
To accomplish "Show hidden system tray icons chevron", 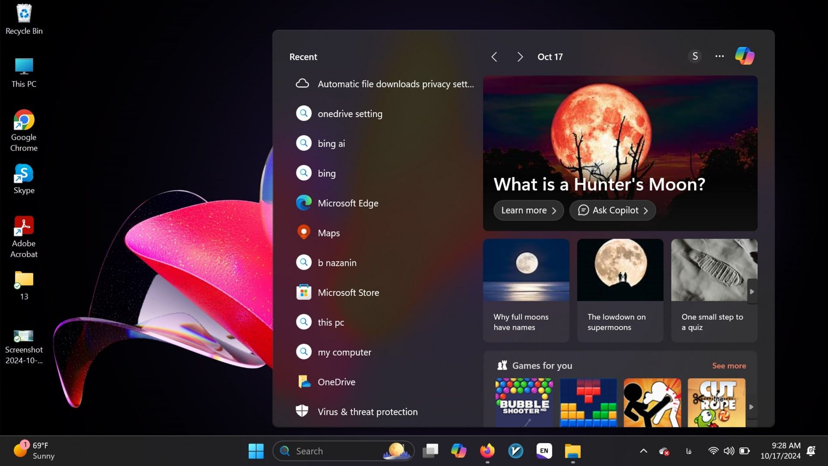I will coord(643,451).
